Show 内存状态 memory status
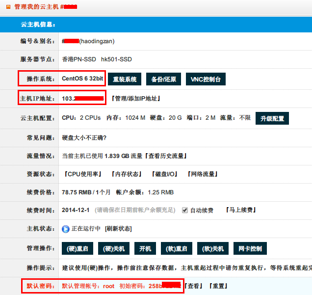The width and height of the screenshot is (312, 295). [x=126, y=174]
